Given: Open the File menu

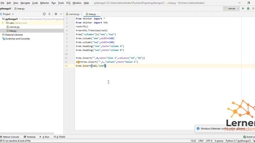Looking at the screenshot, I should pyautogui.click(x=2, y=3).
